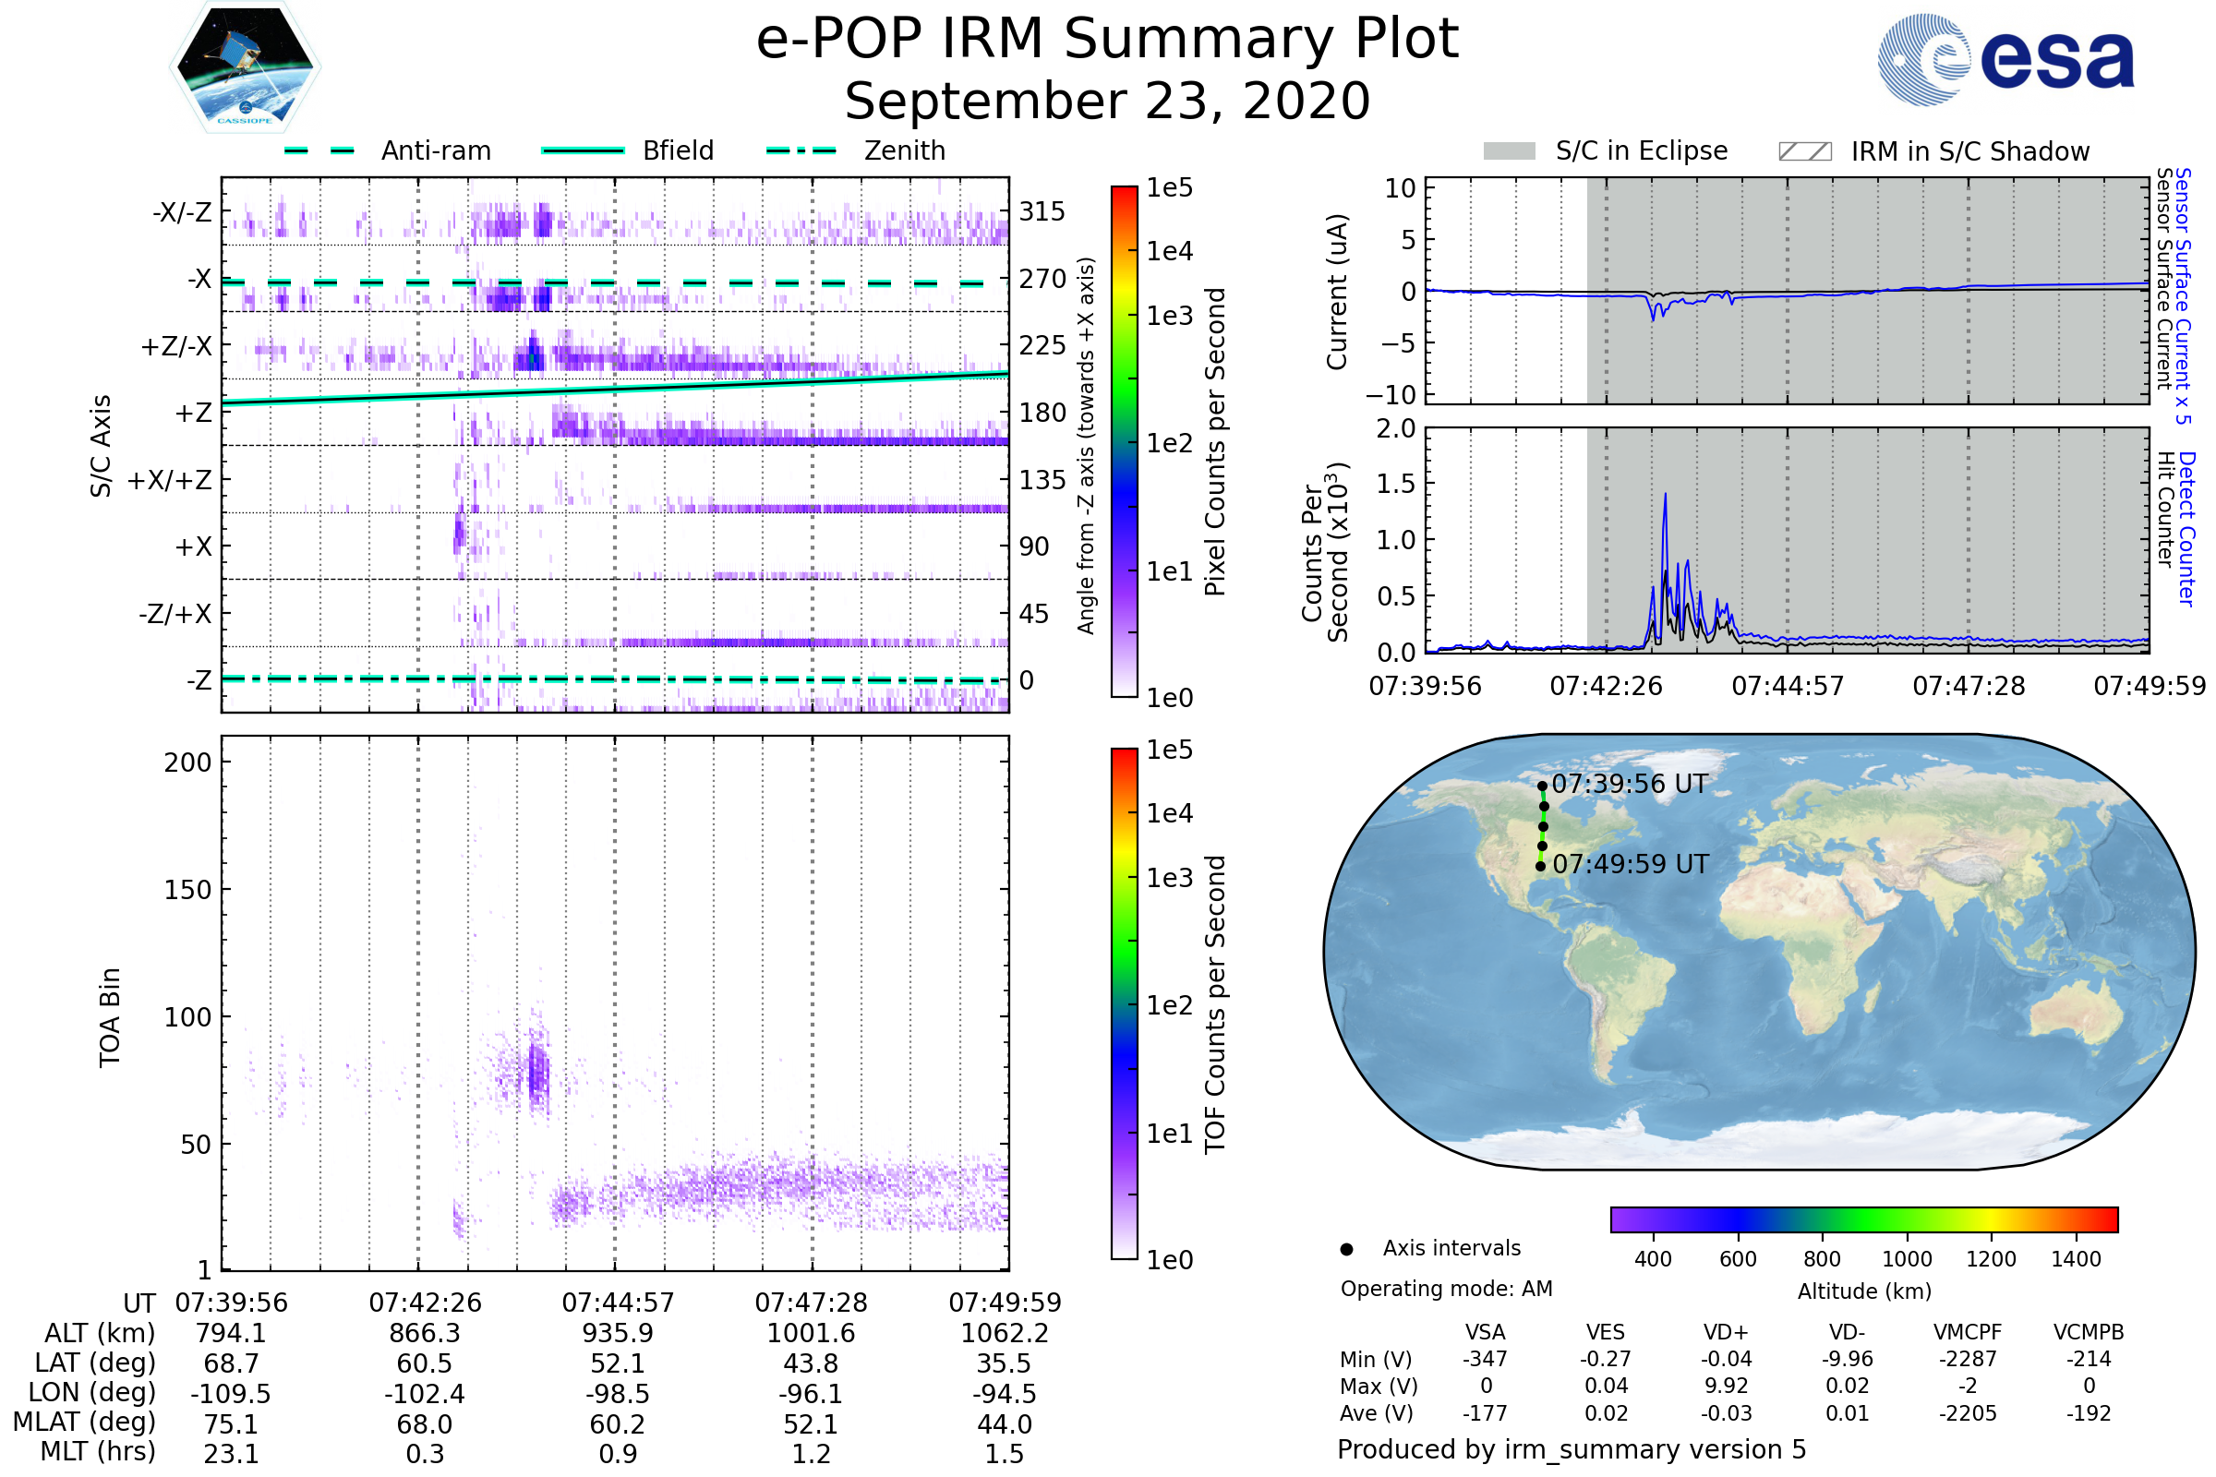Click the Operating mode: AM label
The height and width of the screenshot is (1477, 2216).
point(1446,1290)
